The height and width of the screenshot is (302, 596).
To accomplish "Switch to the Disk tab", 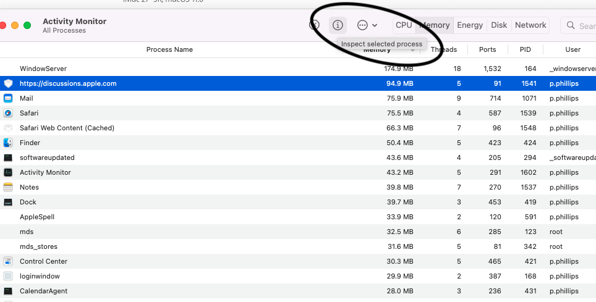I will coord(499,25).
